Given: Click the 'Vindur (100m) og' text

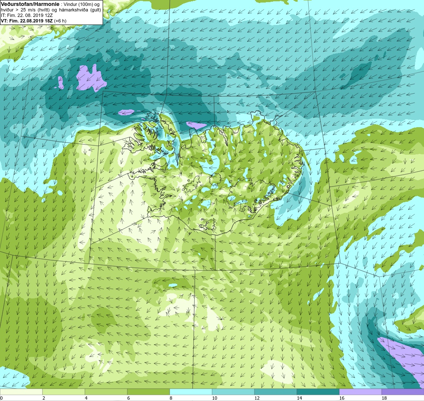Looking at the screenshot, I should coord(81,4).
